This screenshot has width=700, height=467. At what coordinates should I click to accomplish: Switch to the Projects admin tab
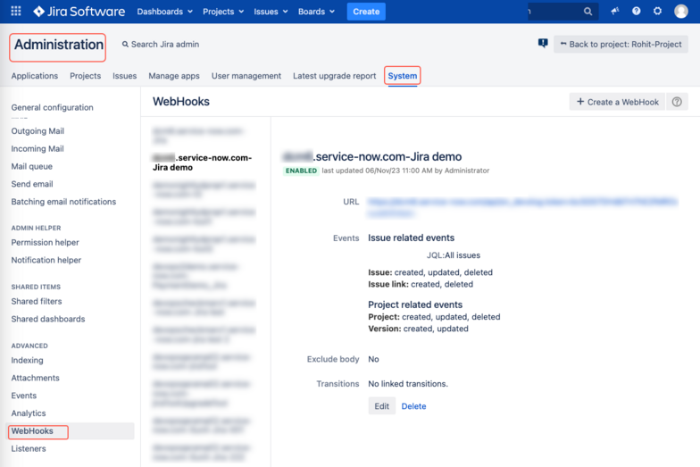86,76
